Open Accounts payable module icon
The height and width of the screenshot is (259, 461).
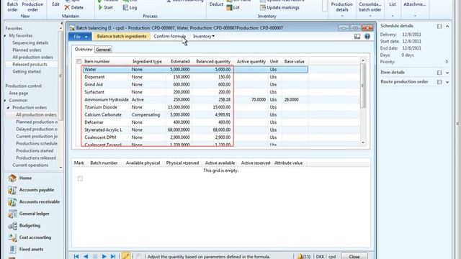pos(12,190)
